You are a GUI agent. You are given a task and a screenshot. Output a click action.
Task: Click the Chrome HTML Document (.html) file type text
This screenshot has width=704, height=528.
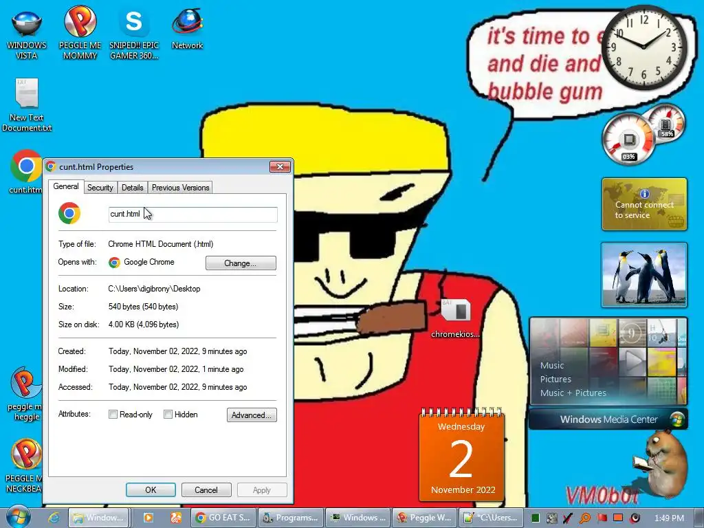pyautogui.click(x=161, y=244)
